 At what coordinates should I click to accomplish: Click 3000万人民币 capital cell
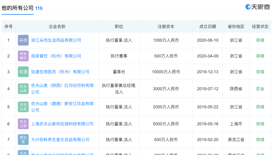(166, 89)
